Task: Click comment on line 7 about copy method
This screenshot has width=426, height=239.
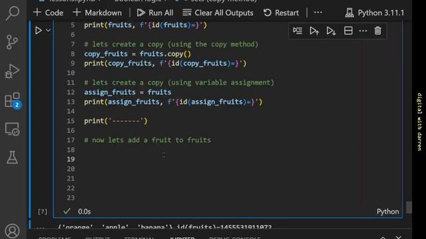Action: pos(171,44)
